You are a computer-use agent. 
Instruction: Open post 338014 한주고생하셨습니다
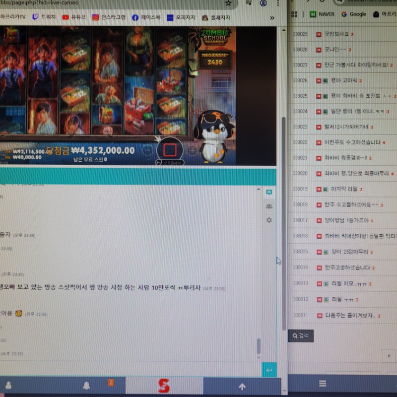coord(347,267)
